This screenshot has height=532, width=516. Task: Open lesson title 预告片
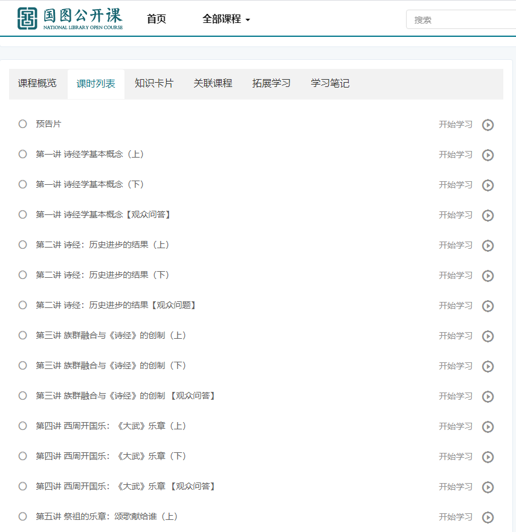coord(48,124)
